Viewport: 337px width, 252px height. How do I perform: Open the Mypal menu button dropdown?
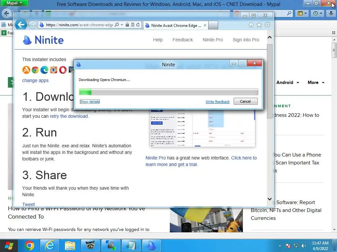click(x=14, y=3)
